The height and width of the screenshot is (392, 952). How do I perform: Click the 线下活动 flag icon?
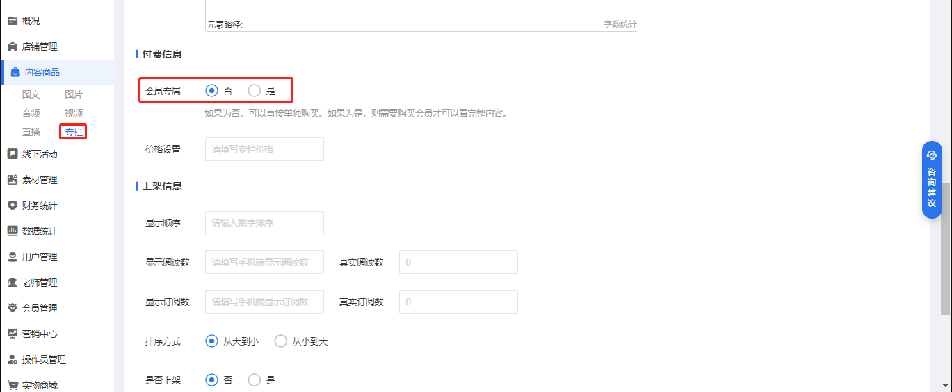[13, 154]
